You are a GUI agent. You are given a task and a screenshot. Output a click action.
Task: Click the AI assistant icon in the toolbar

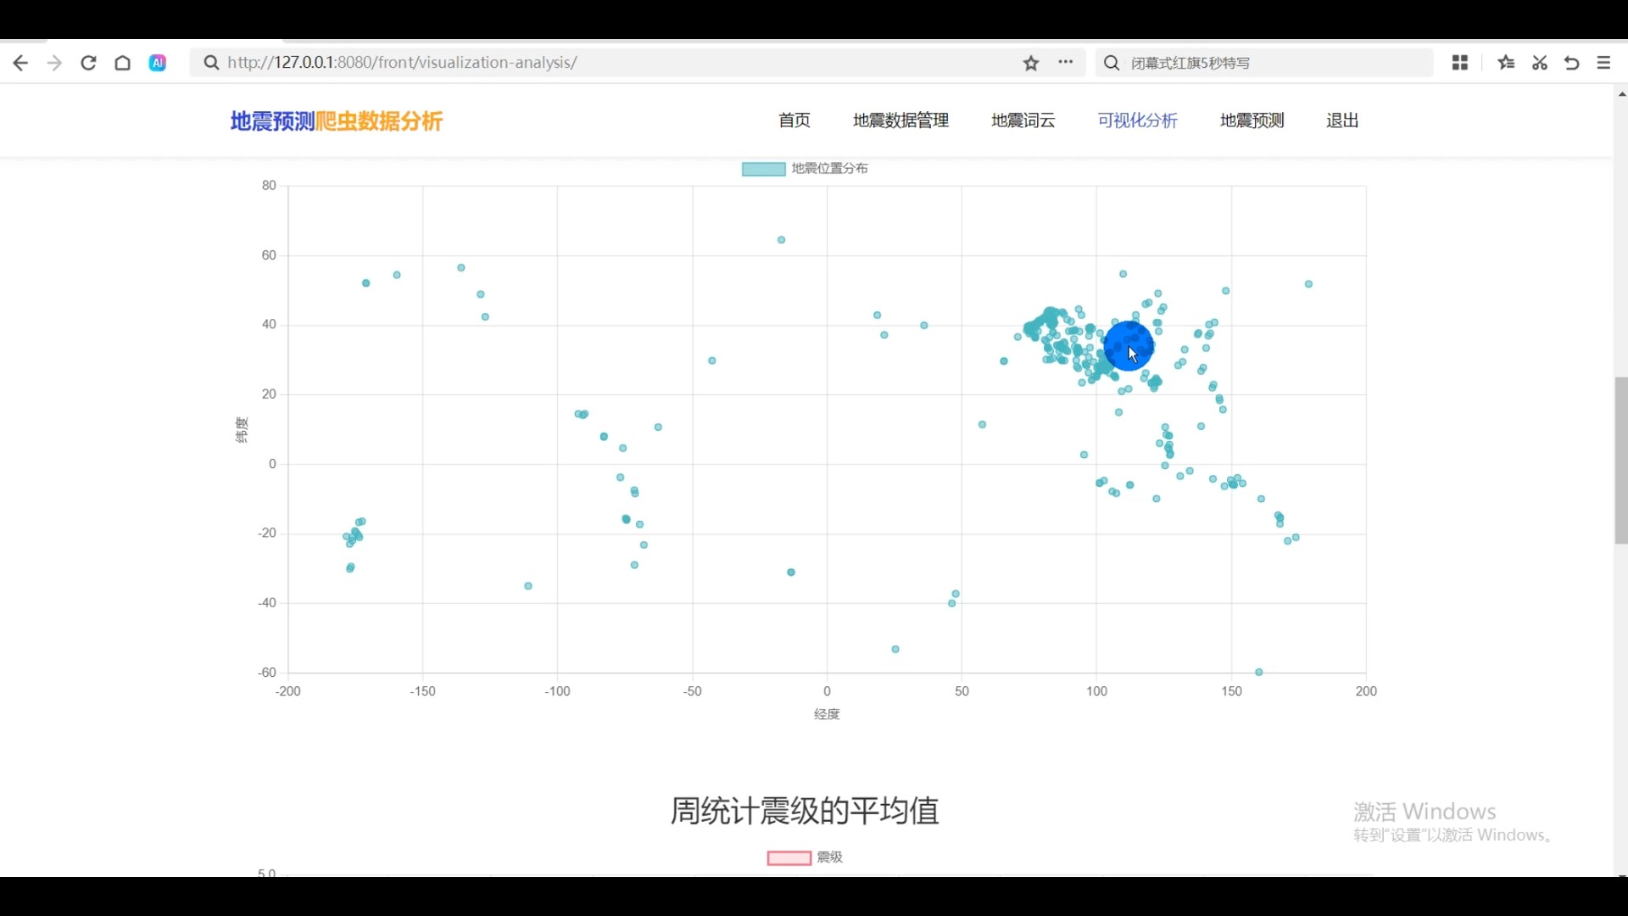[x=158, y=63]
